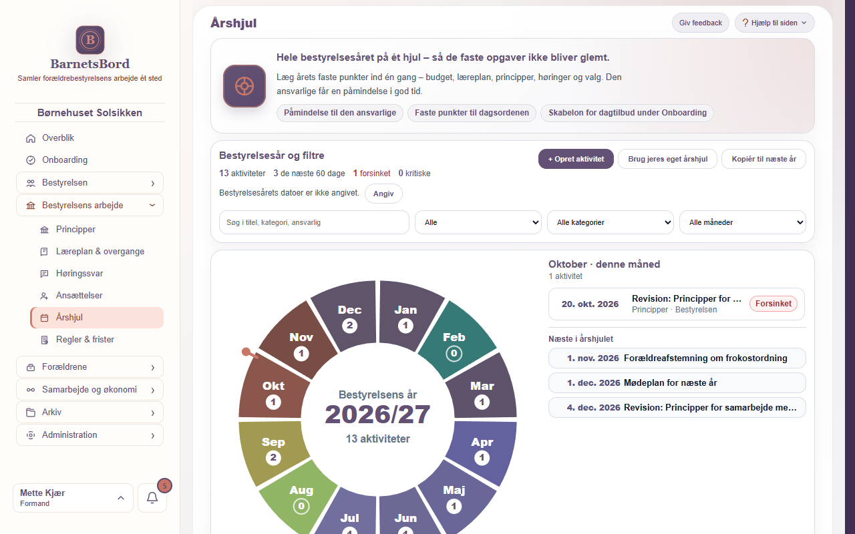The width and height of the screenshot is (855, 534).
Task: Open the Alle status filter dropdown
Action: [x=478, y=222]
